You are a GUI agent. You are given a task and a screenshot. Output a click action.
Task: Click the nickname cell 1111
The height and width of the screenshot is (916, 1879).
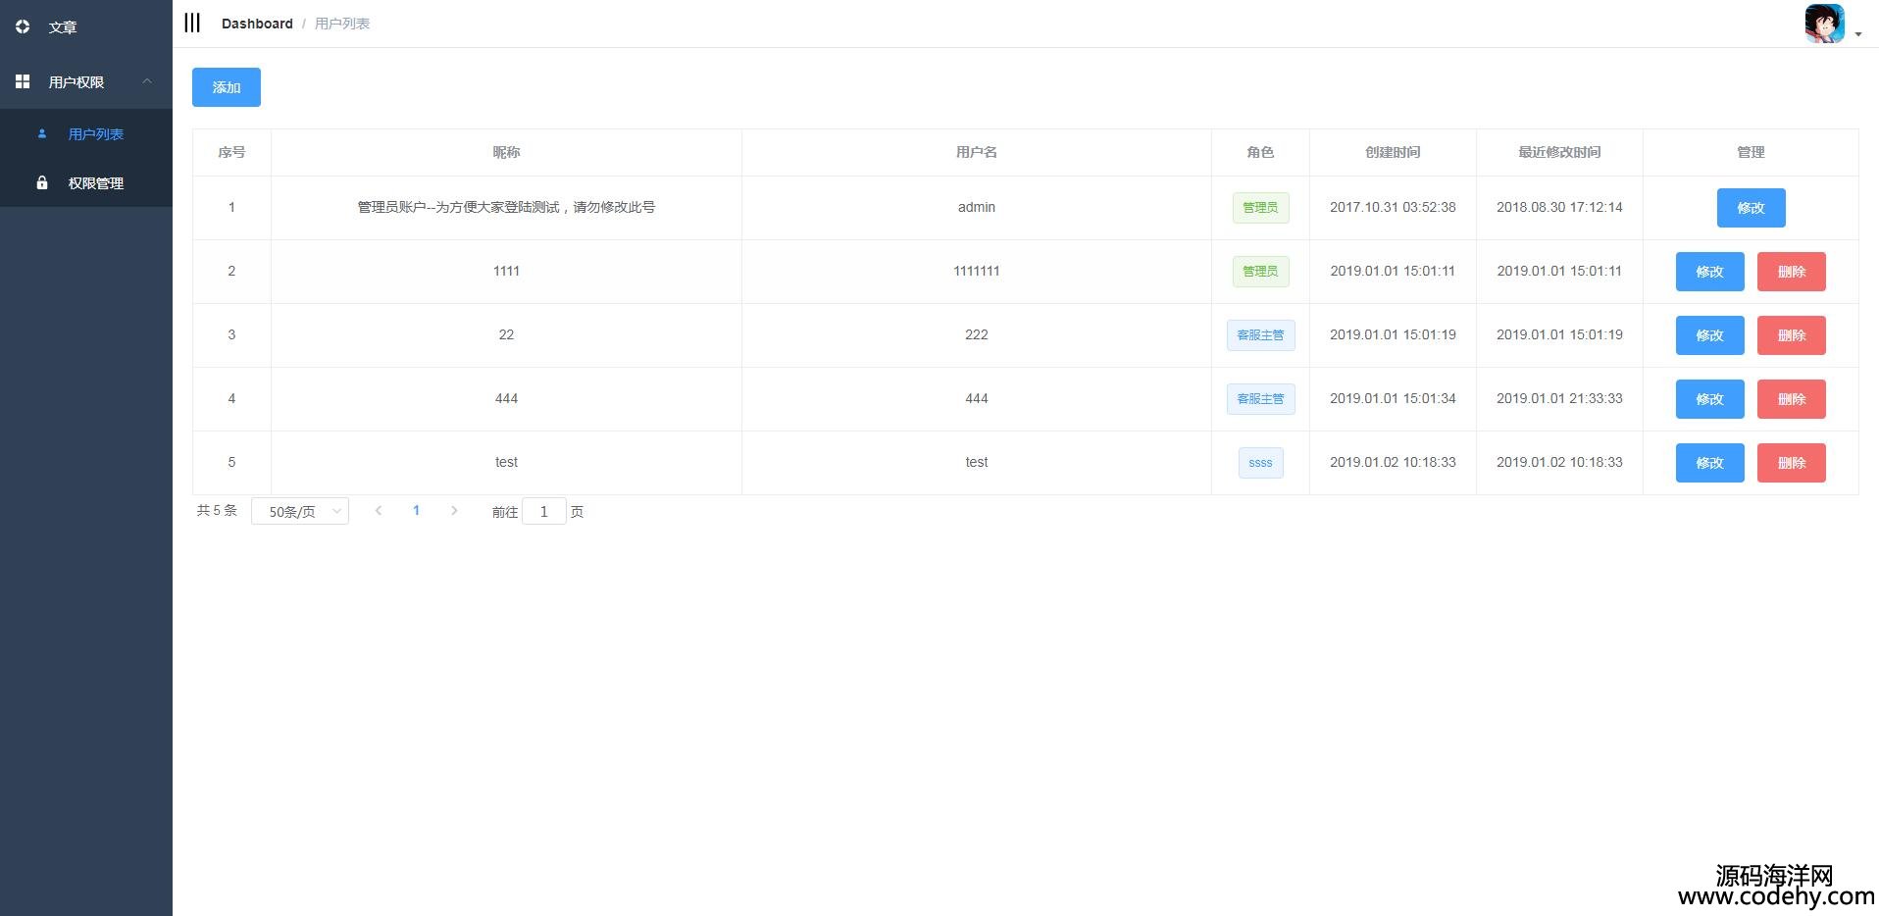coord(506,271)
